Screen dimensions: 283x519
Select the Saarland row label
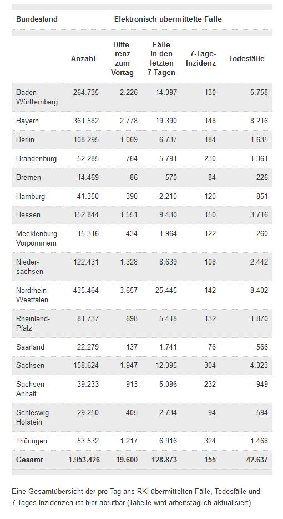[x=30, y=347]
